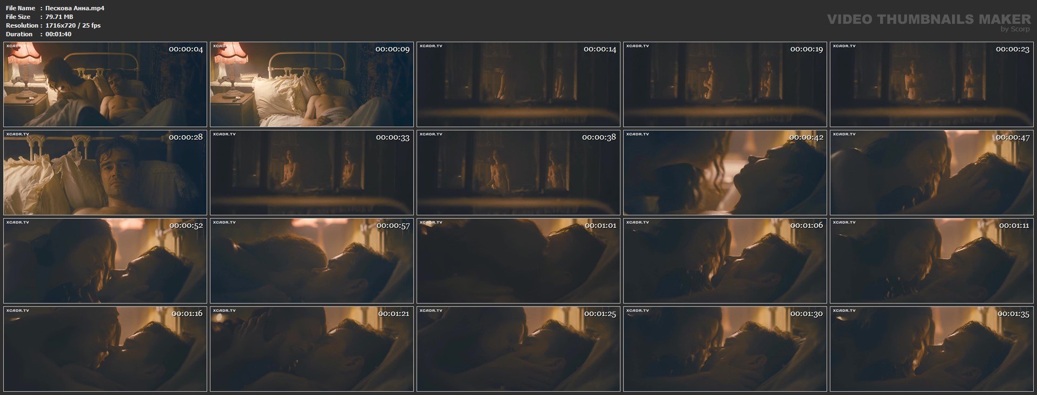
Task: Click the 1716x720 / 25 fps resolution text
Action: tap(73, 25)
